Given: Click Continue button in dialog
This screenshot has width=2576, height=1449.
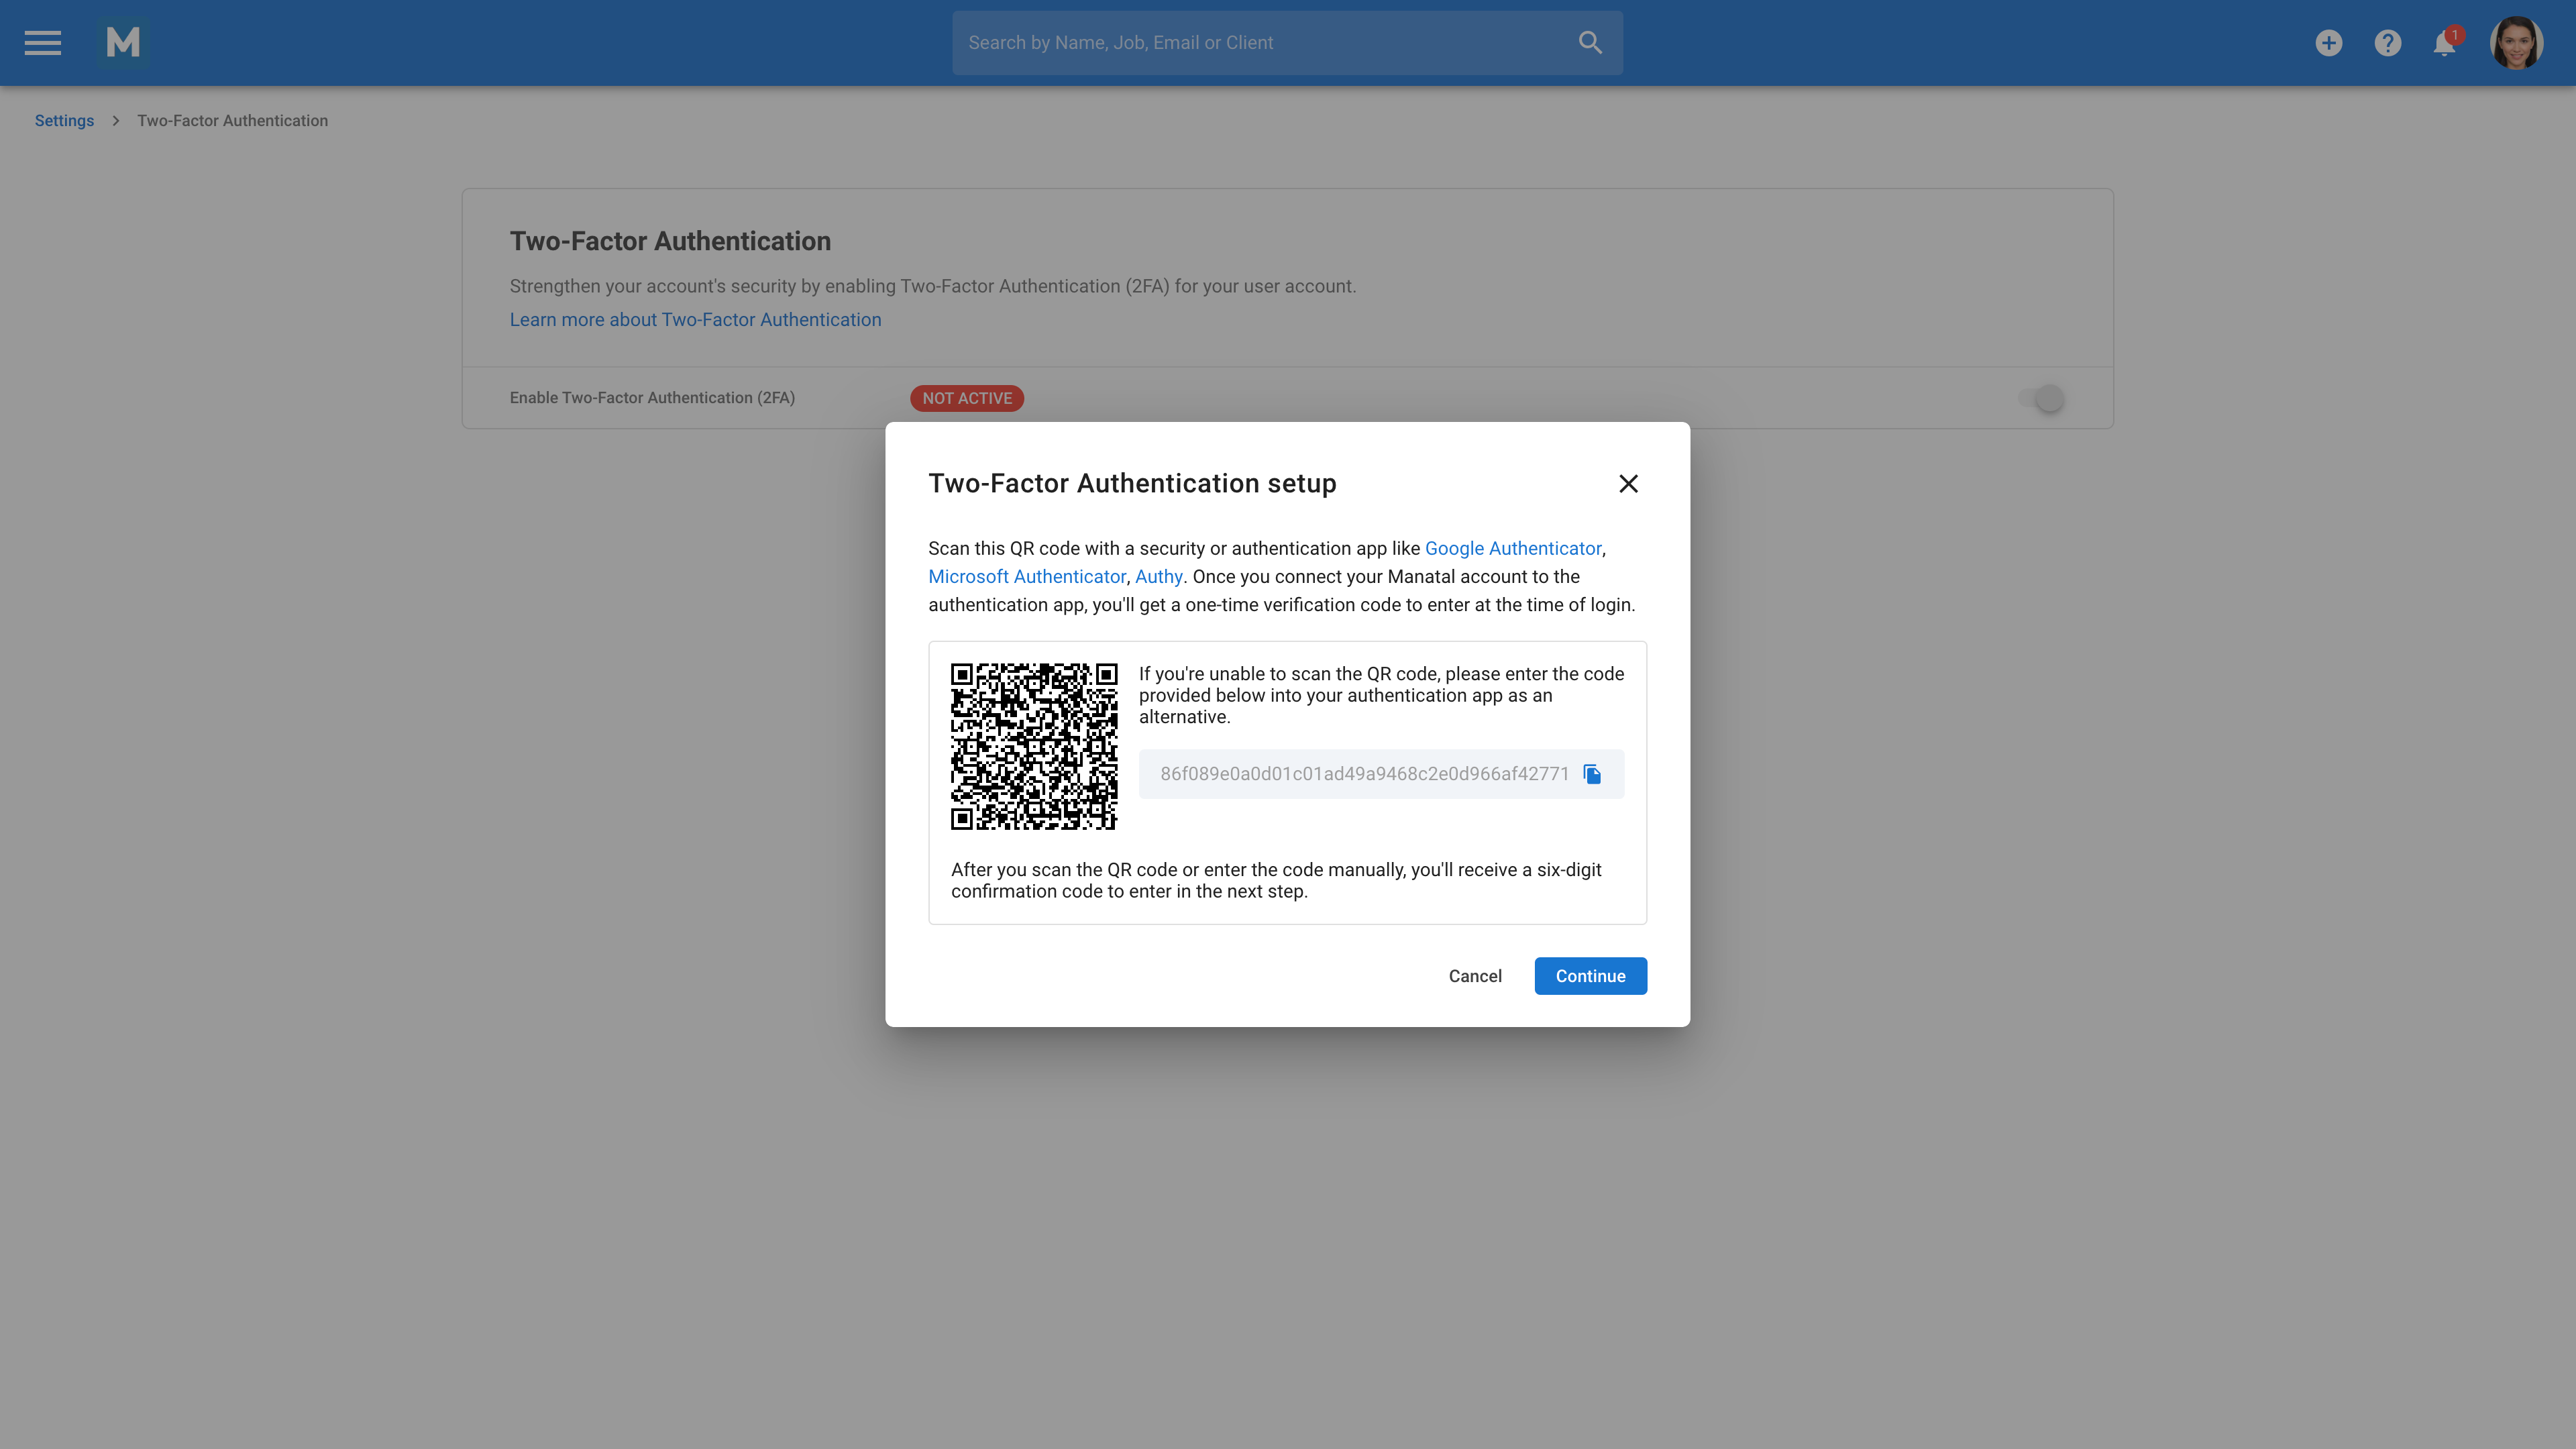Looking at the screenshot, I should coord(1590,976).
